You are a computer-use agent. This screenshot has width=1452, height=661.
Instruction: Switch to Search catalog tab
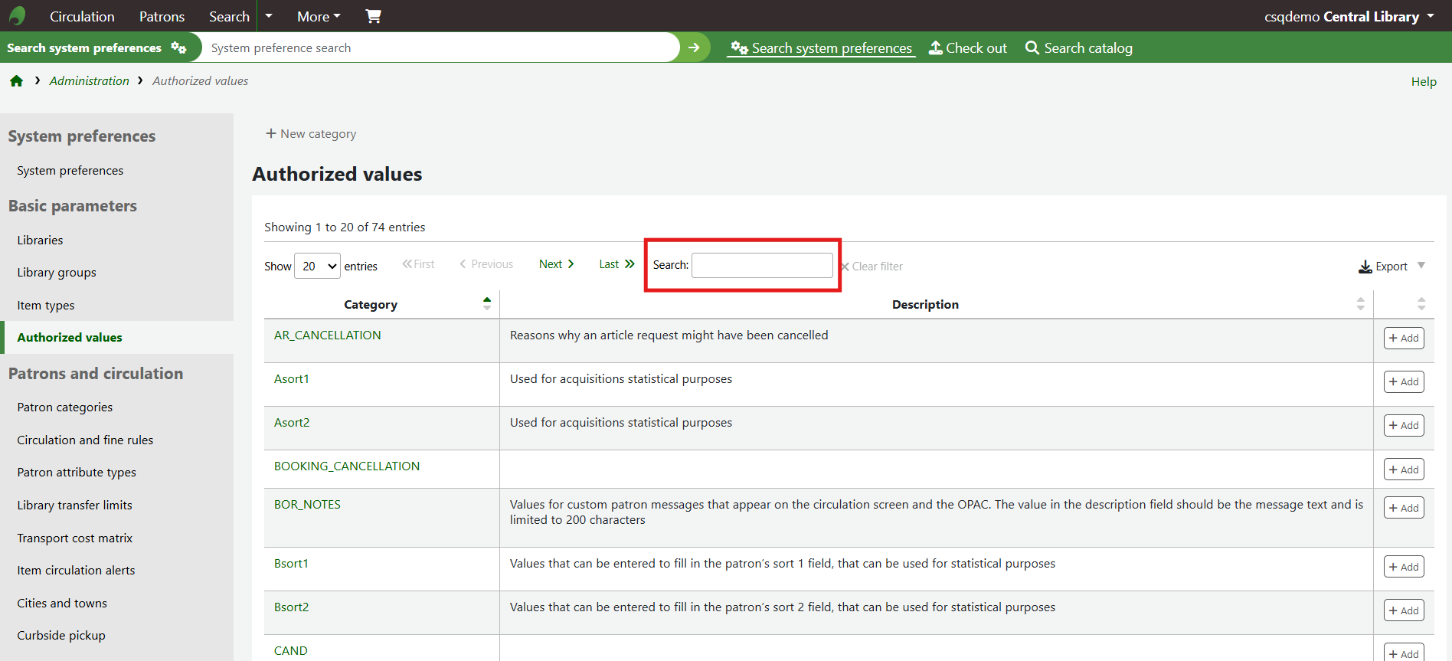click(1079, 47)
